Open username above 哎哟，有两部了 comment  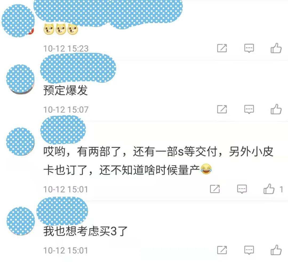coord(63,129)
